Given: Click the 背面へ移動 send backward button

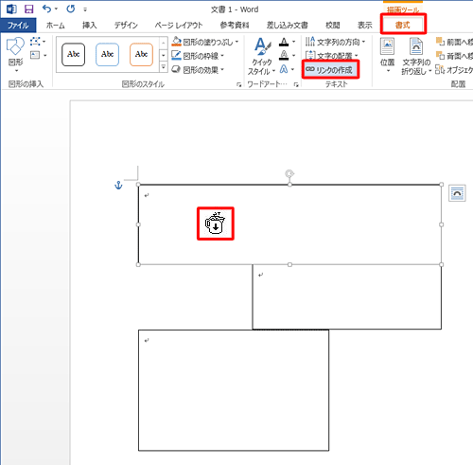Looking at the screenshot, I should pyautogui.click(x=454, y=56).
